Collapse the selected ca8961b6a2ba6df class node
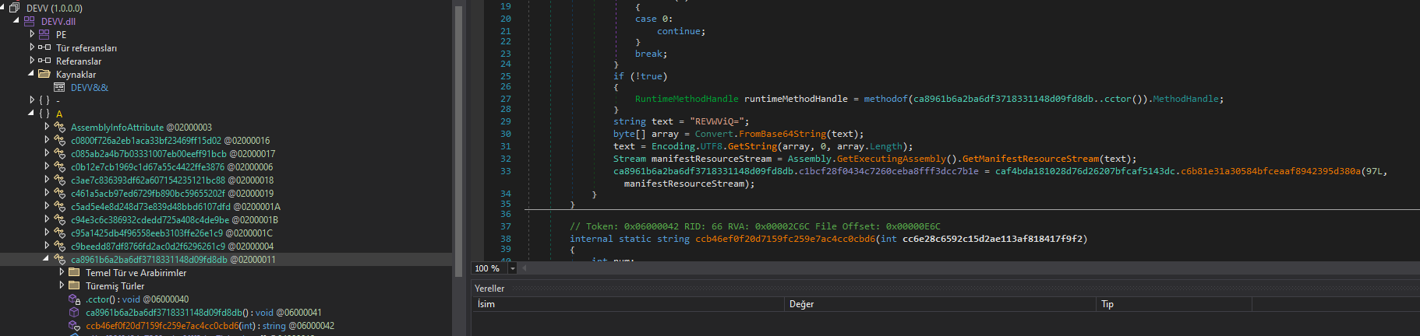The height and width of the screenshot is (336, 1420). coord(46,258)
